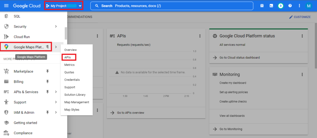The width and height of the screenshot is (317, 138).
Task: Open the help question mark icon
Action: pos(290,6)
